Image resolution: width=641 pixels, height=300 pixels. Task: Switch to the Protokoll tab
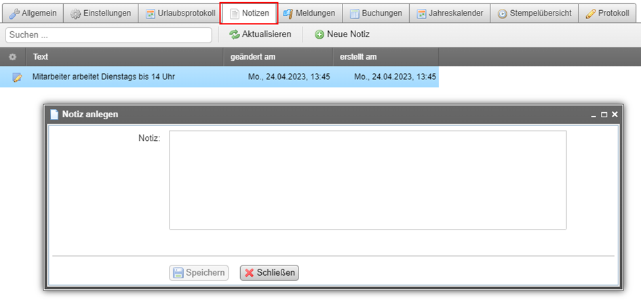click(608, 14)
